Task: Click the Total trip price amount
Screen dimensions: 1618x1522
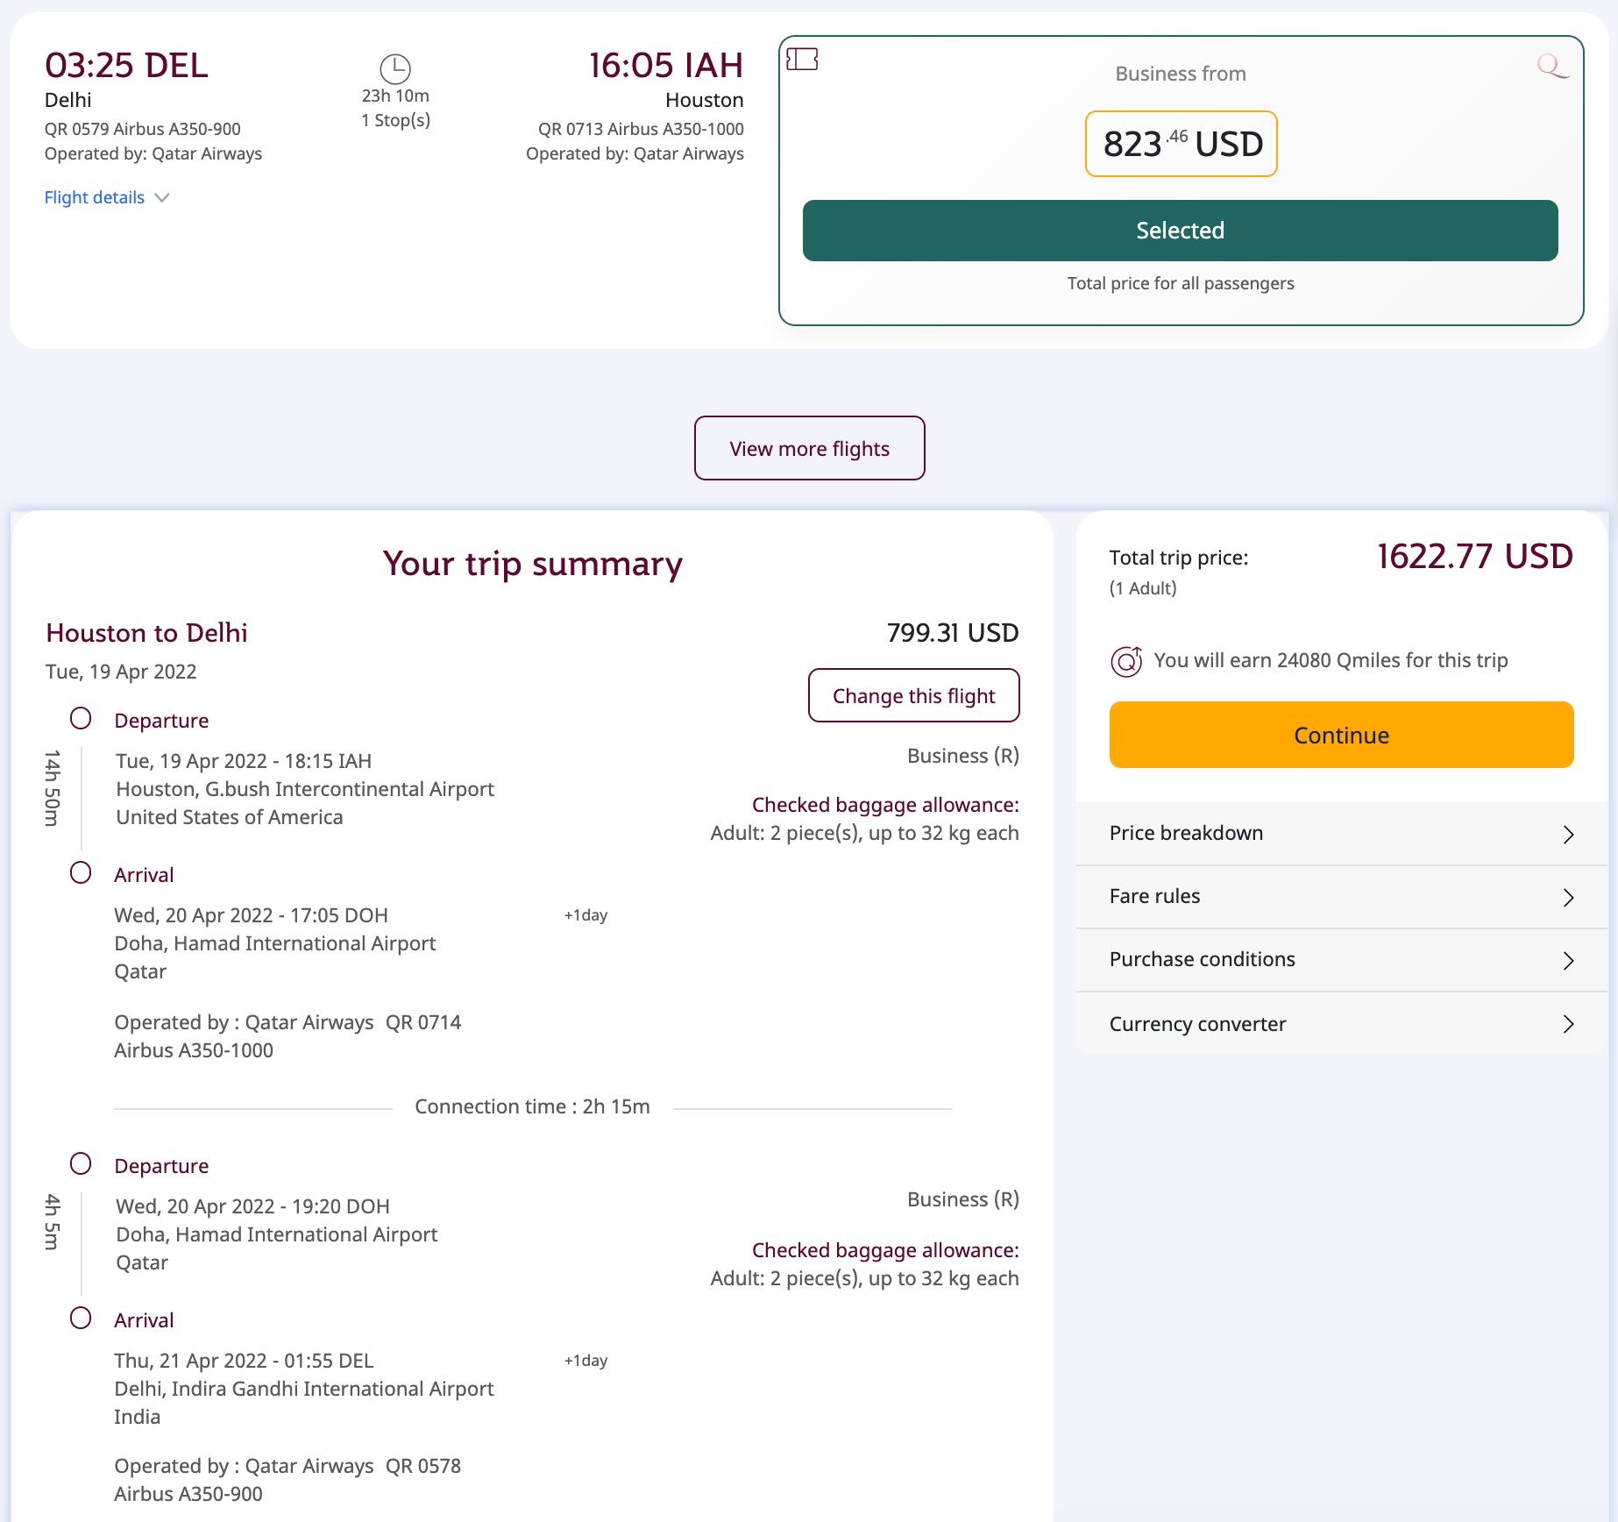Action: tap(1474, 558)
